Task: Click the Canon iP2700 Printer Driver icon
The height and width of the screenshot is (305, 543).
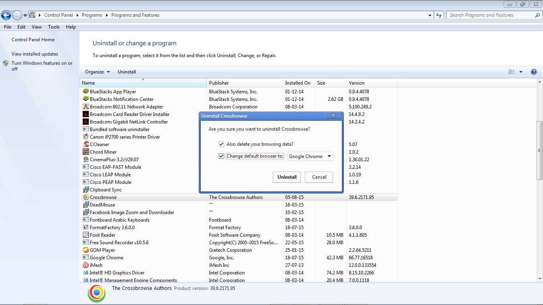Action: pyautogui.click(x=86, y=137)
